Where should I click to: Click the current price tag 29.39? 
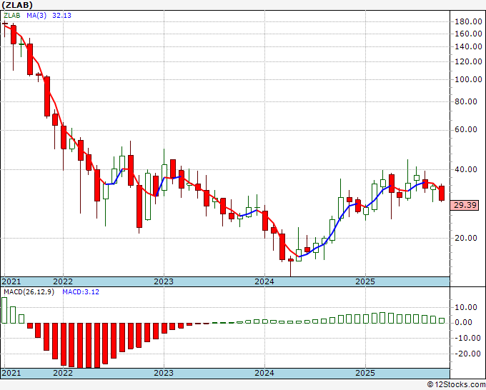(x=465, y=205)
